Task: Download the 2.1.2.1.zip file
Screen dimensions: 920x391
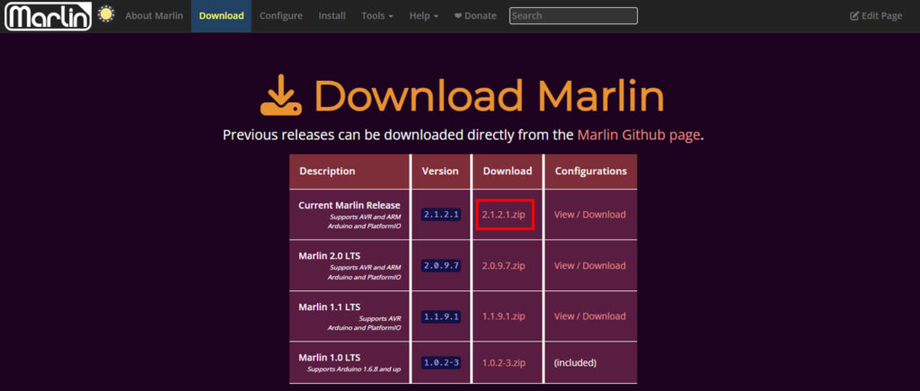Action: (504, 215)
